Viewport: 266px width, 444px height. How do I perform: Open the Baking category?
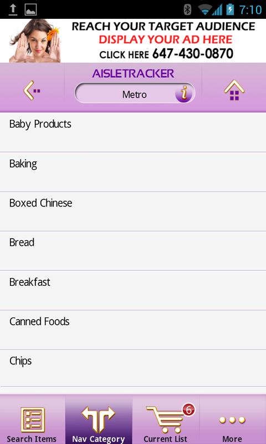(x=133, y=172)
